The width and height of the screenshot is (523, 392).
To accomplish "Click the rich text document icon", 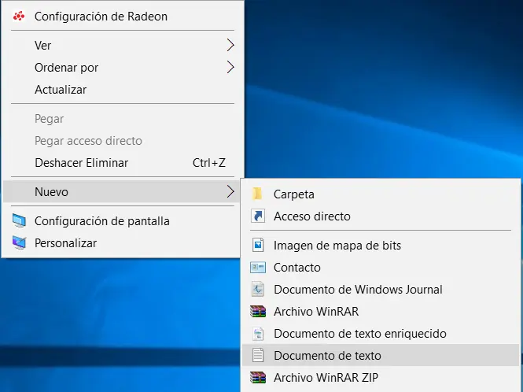I will pyautogui.click(x=258, y=333).
